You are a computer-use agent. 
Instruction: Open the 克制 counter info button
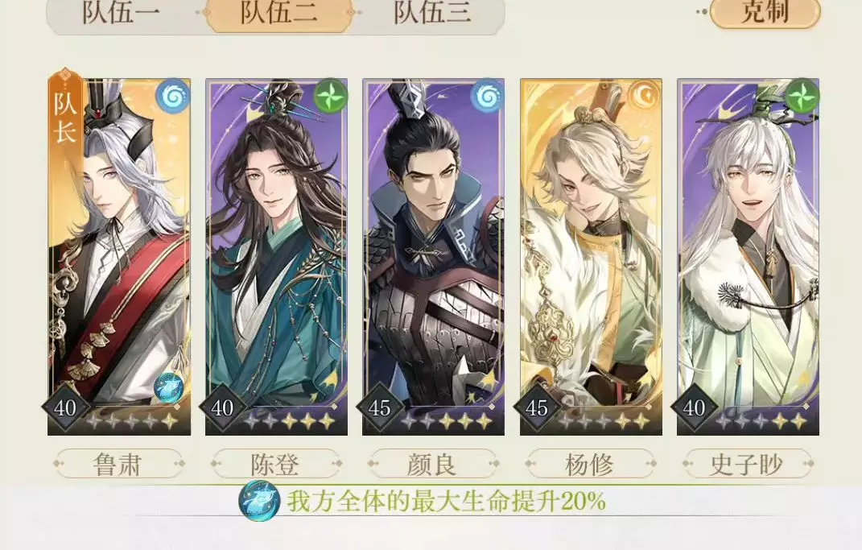[765, 11]
